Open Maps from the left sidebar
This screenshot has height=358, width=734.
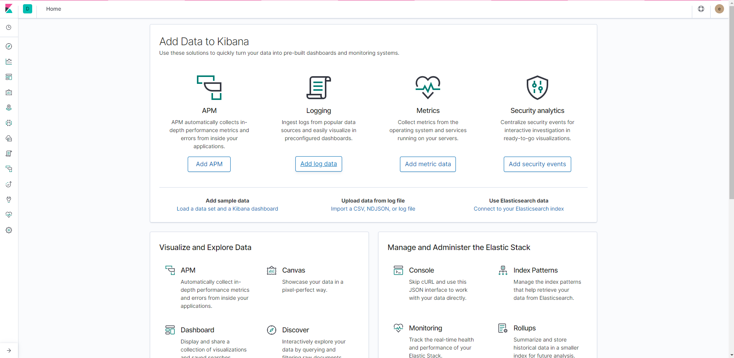tap(9, 108)
